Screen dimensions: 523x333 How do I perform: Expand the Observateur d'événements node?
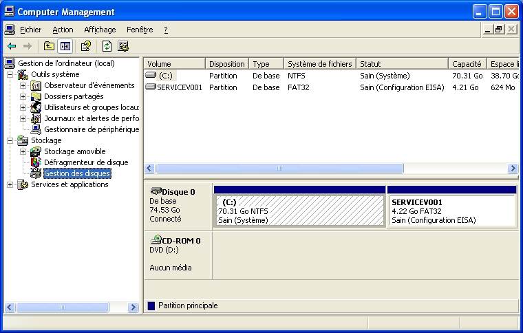[23, 85]
